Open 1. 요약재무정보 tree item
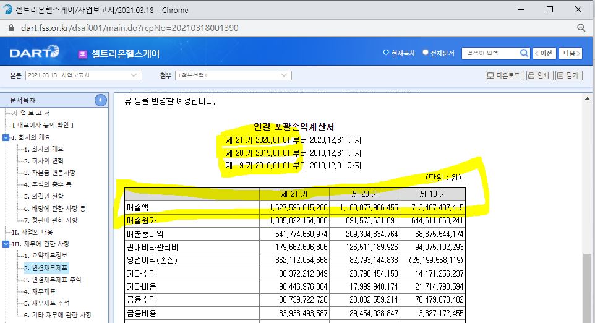The image size is (595, 323). [46, 256]
